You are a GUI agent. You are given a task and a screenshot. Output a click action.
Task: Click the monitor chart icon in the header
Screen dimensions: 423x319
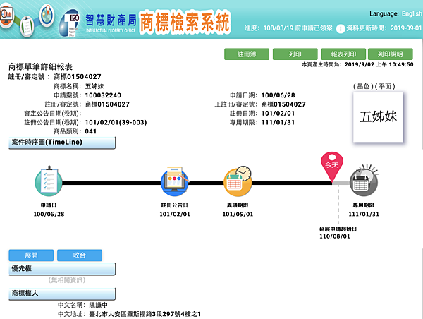[6, 16]
